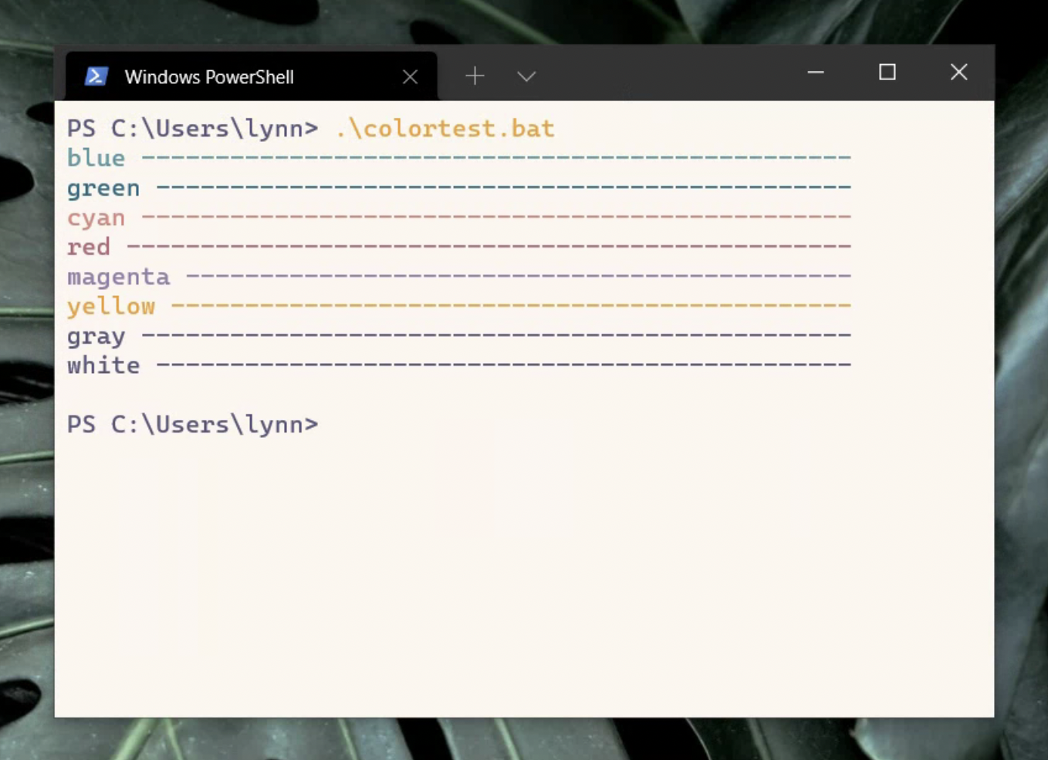The image size is (1048, 760).
Task: Click the word blue in output
Action: [x=96, y=158]
